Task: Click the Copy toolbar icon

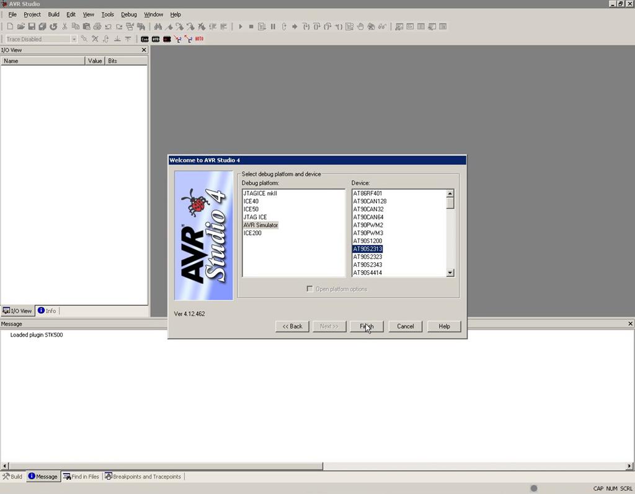Action: pos(75,27)
